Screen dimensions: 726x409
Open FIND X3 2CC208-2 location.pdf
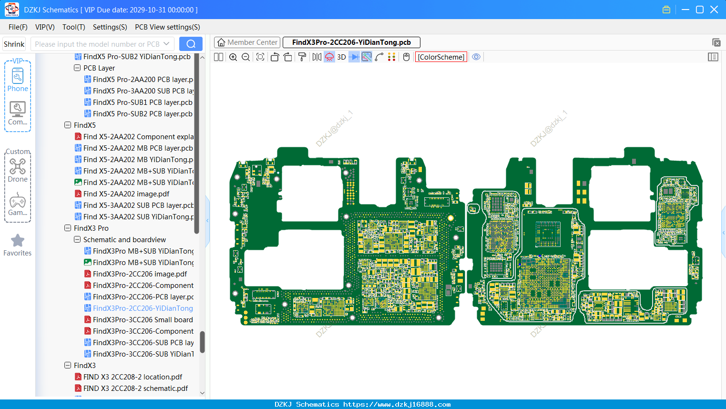tap(128, 377)
